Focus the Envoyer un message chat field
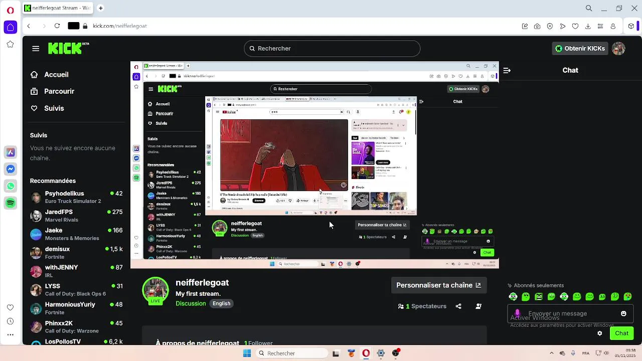The height and width of the screenshot is (361, 642). [x=570, y=313]
